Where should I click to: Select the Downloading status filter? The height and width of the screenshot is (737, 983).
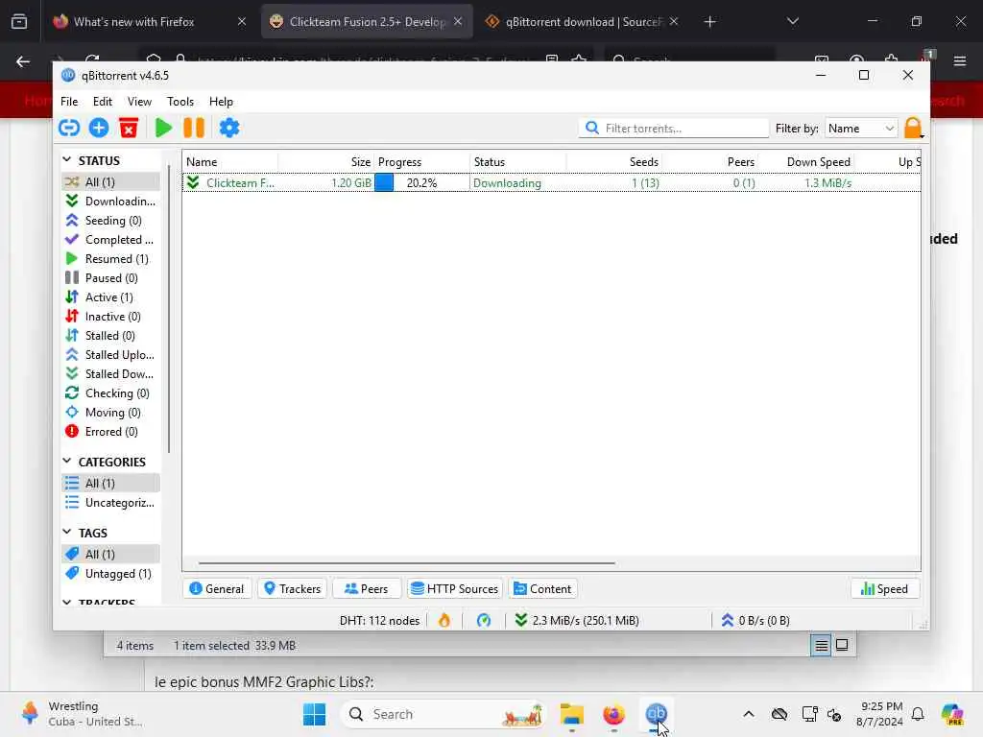coord(110,202)
